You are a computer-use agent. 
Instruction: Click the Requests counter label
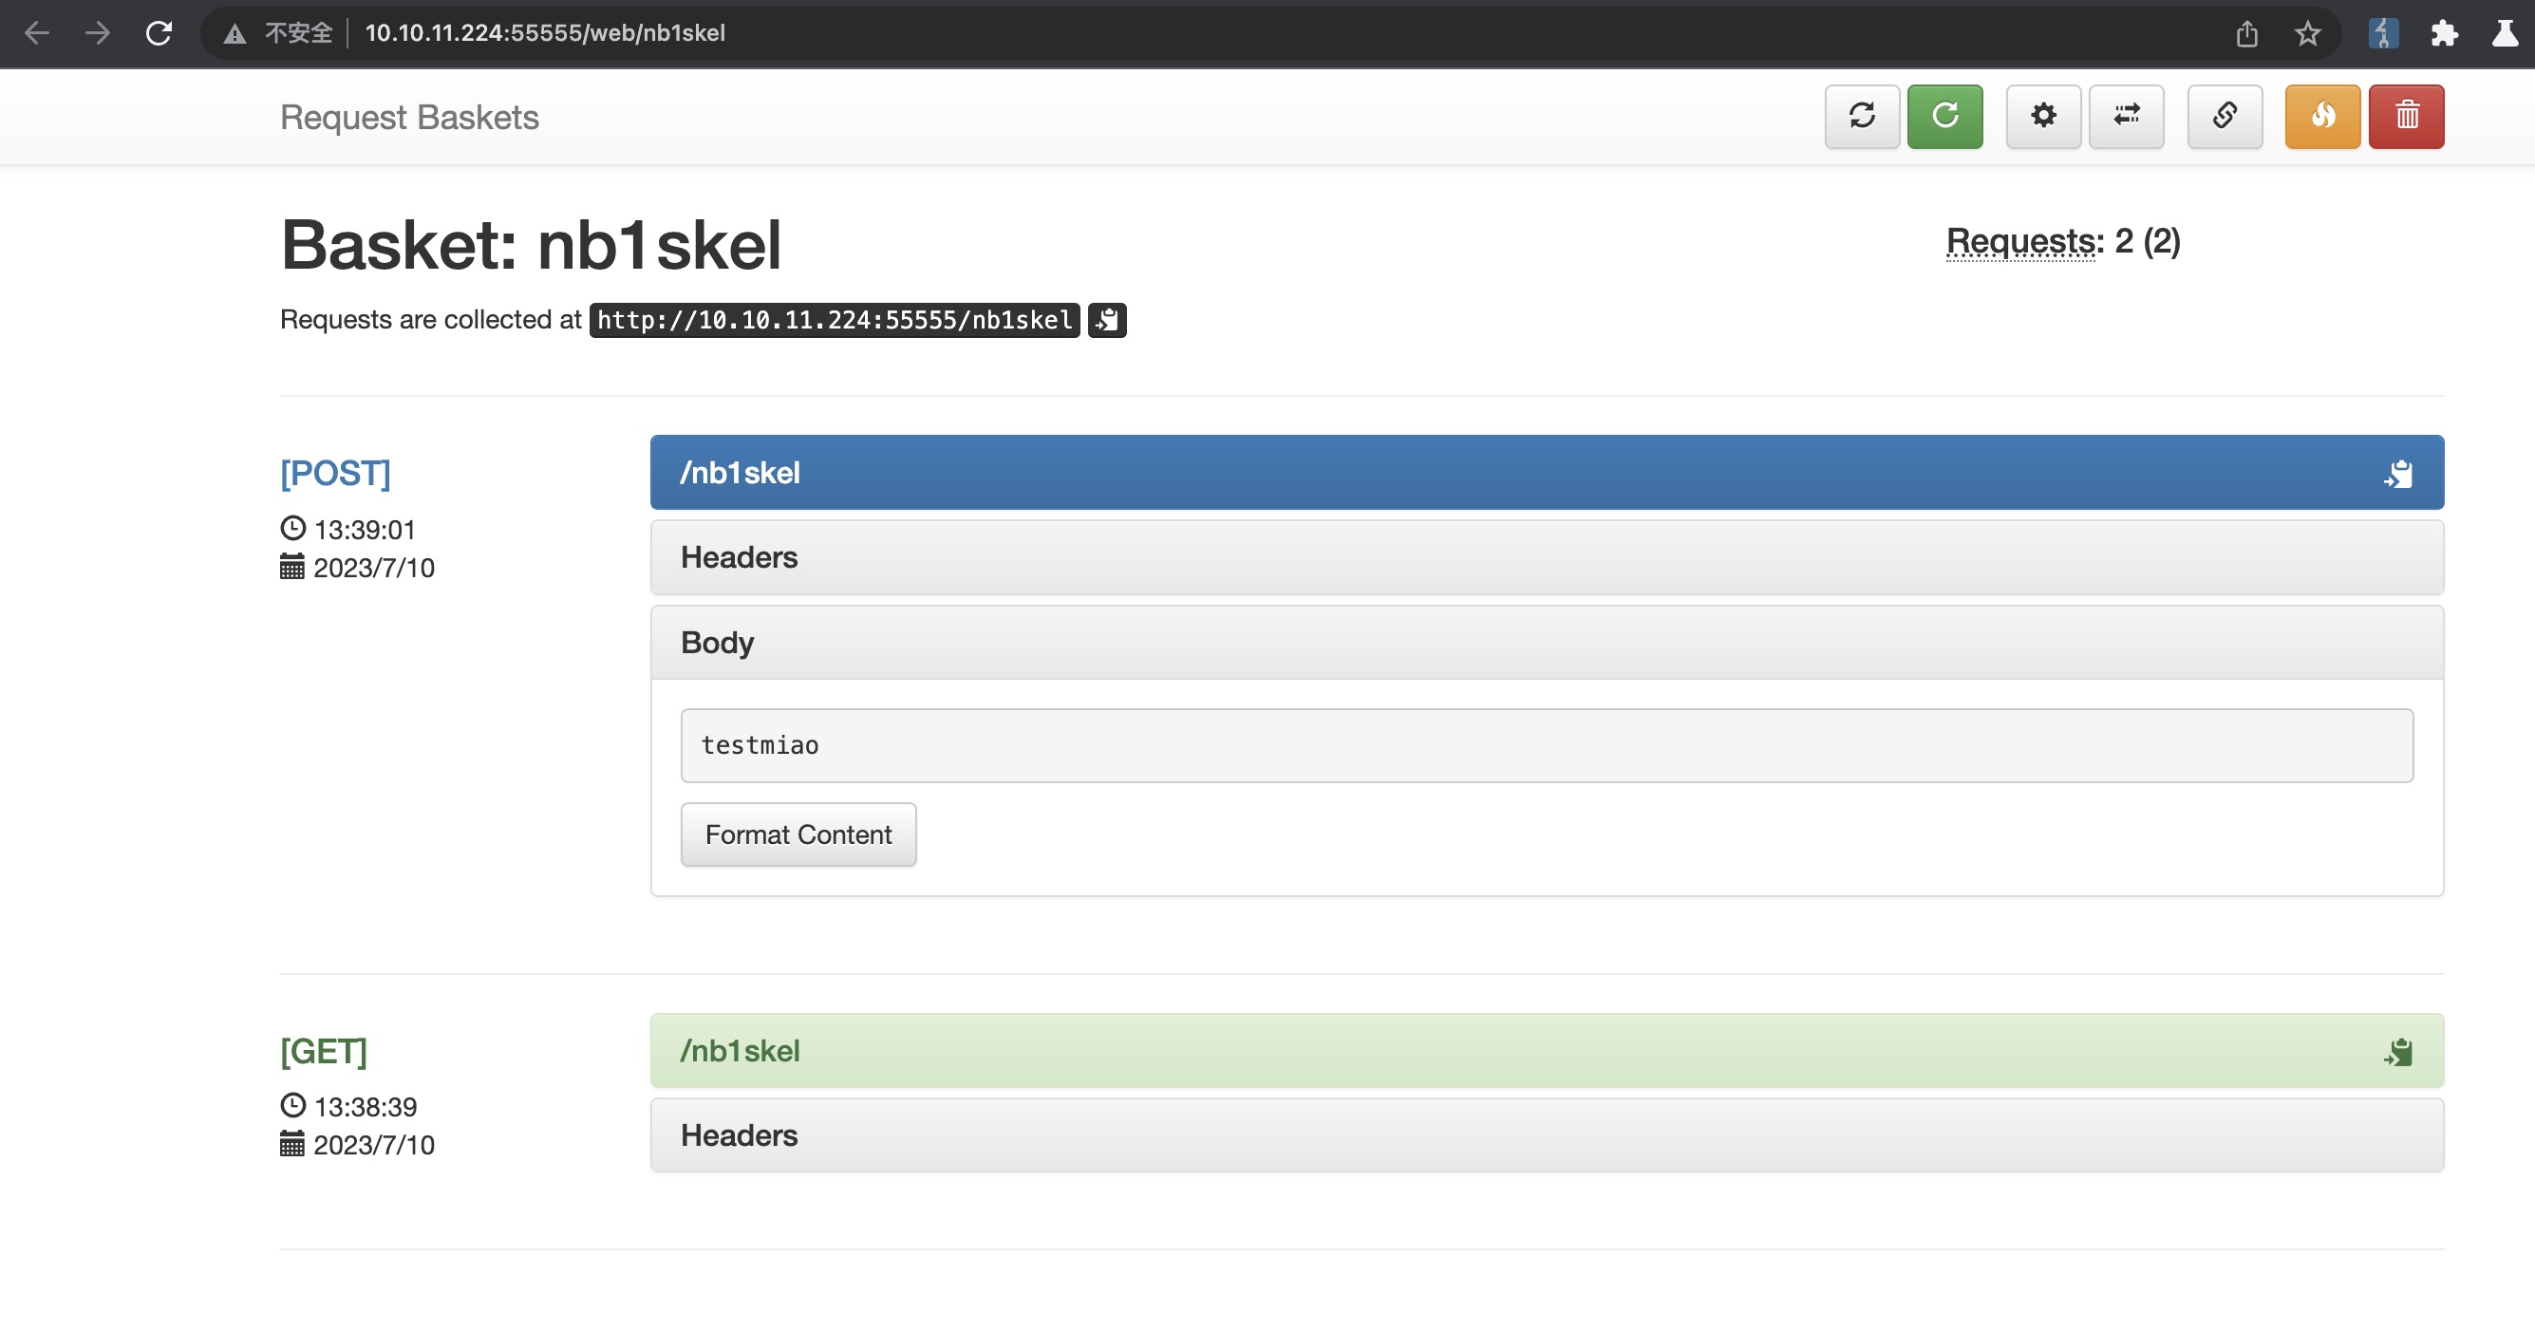(x=2021, y=241)
